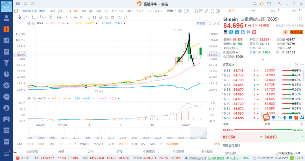This screenshot has height=161, width=305.
Task: Open 个股笔记 stock notes at bottom
Action: (x=149, y=152)
